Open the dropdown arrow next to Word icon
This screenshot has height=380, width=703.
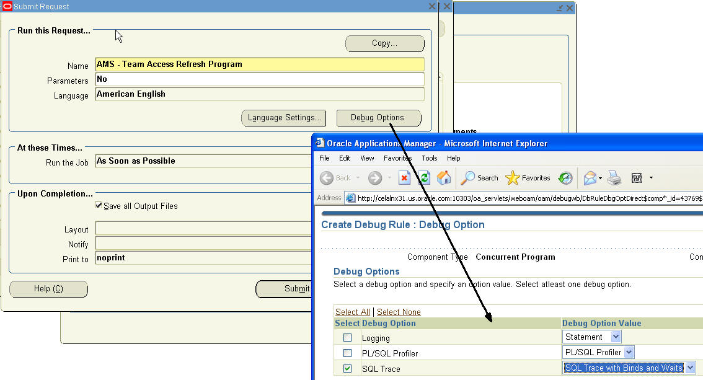[651, 178]
